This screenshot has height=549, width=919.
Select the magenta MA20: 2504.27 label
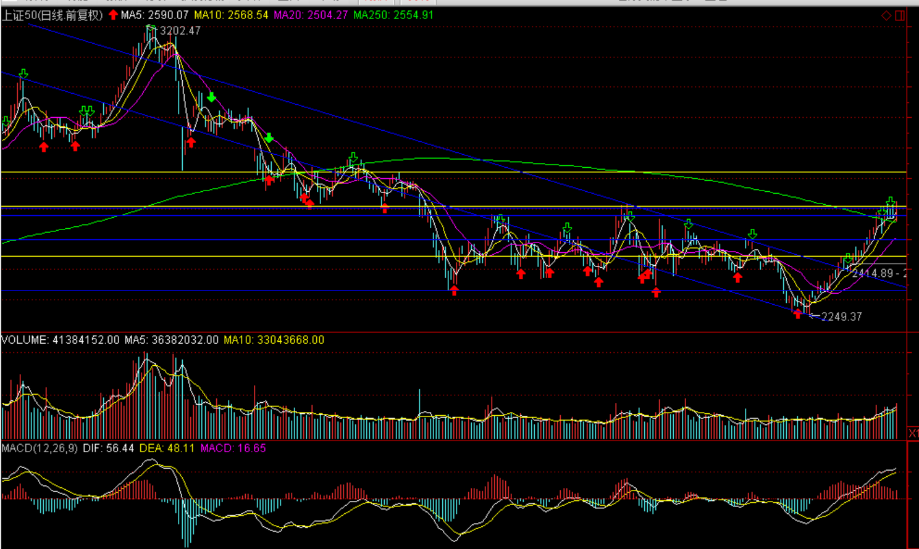tap(311, 15)
